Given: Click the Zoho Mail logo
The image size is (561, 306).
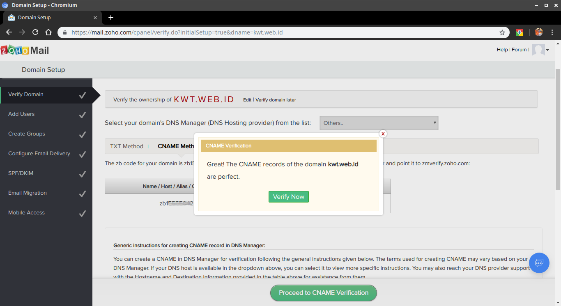Looking at the screenshot, I should coord(25,50).
